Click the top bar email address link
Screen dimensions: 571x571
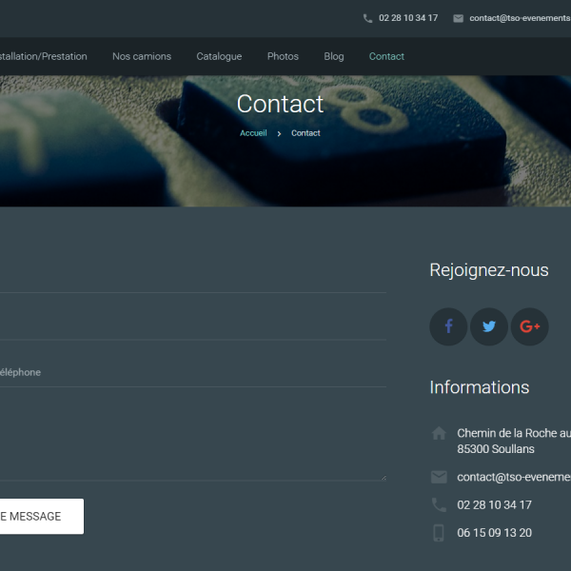519,18
